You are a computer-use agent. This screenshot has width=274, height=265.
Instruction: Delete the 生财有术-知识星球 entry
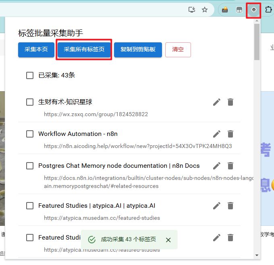pos(230,102)
